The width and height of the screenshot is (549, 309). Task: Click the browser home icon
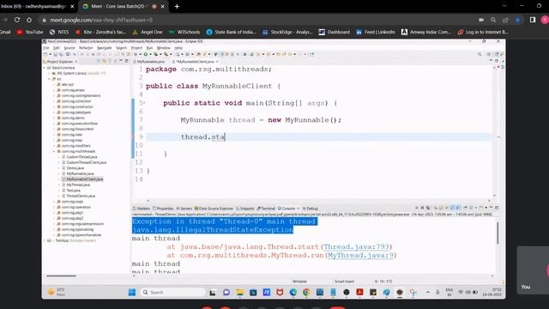click(29, 20)
